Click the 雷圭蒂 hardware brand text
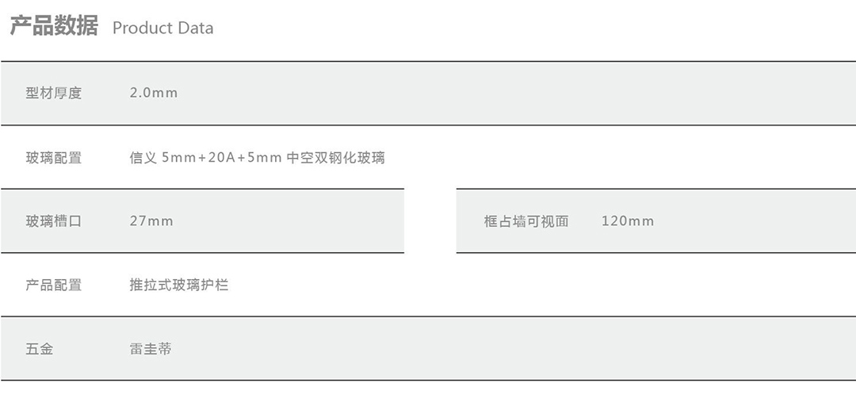 [151, 348]
